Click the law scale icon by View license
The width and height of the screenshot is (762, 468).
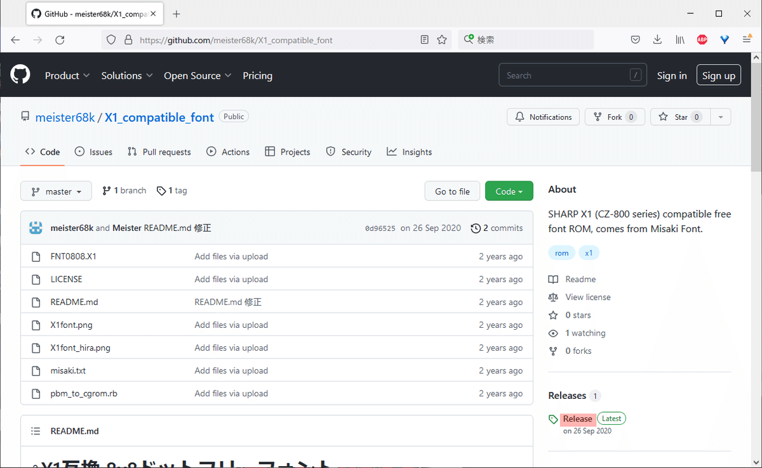553,297
